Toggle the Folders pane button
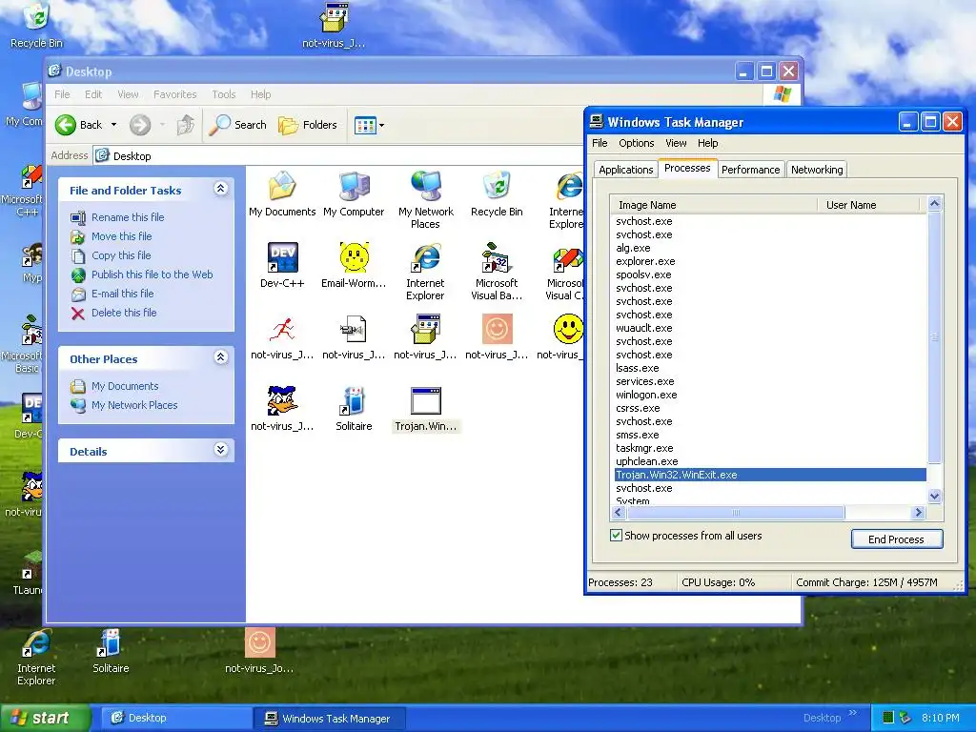The image size is (976, 732). point(308,125)
